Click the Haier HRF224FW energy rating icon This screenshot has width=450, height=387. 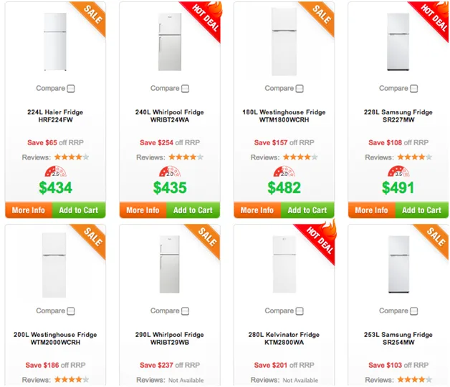tap(55, 172)
